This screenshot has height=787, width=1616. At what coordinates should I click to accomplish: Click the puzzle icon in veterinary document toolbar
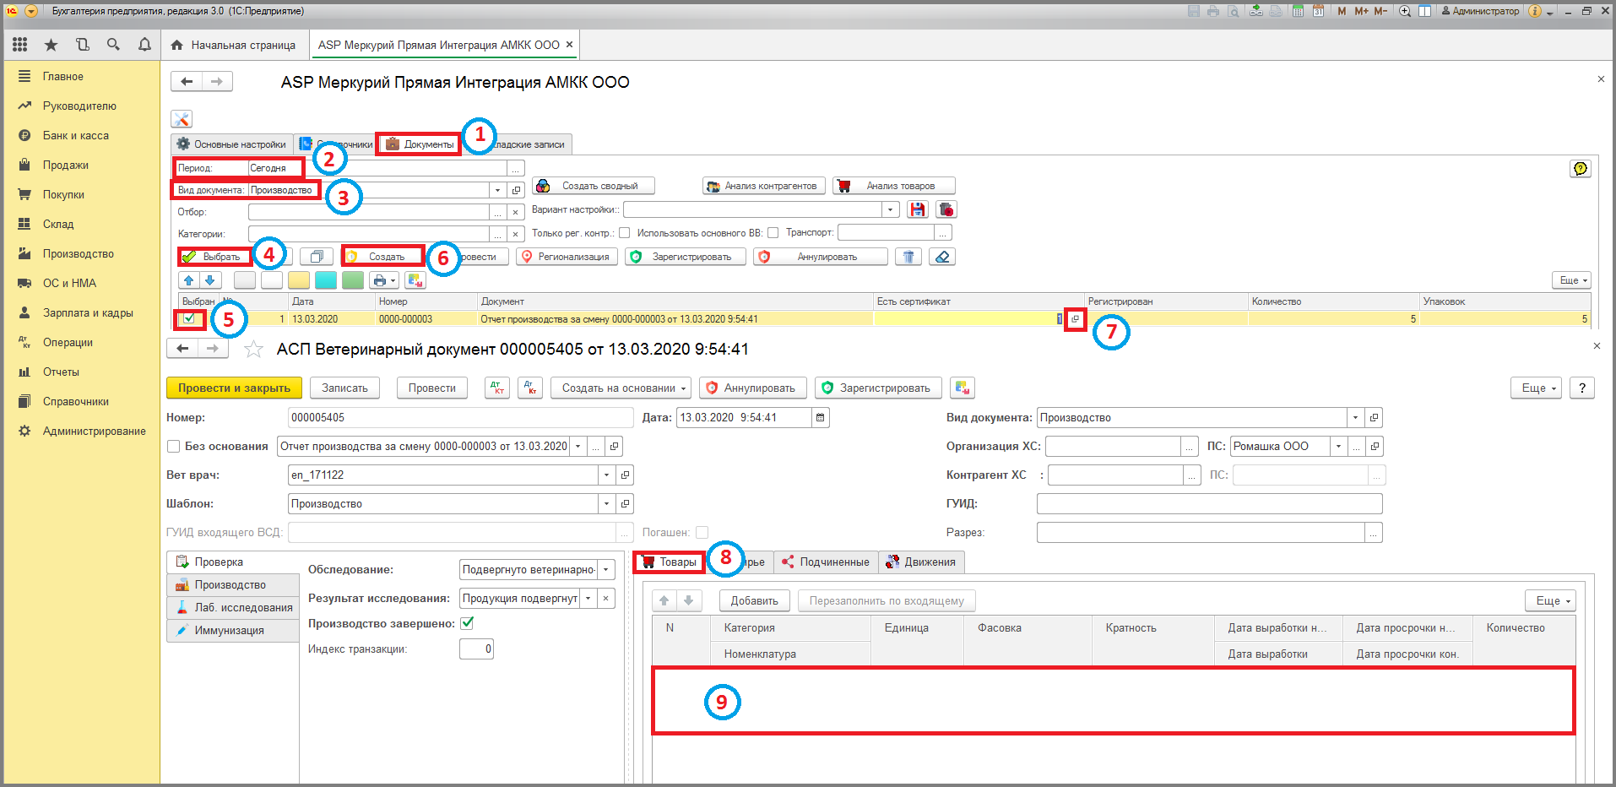[963, 388]
